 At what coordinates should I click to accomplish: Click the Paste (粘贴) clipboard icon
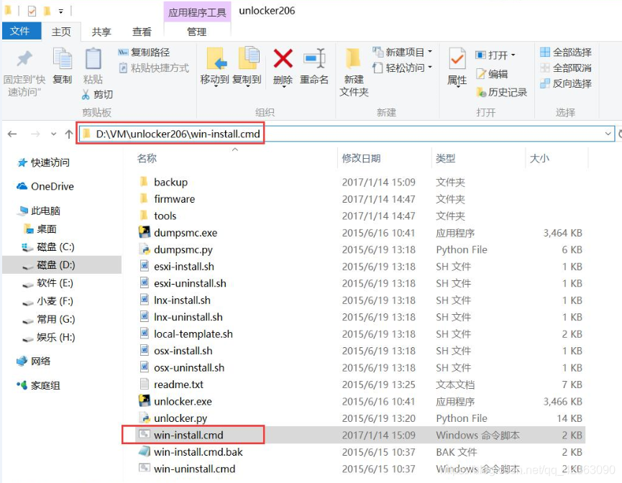click(93, 59)
